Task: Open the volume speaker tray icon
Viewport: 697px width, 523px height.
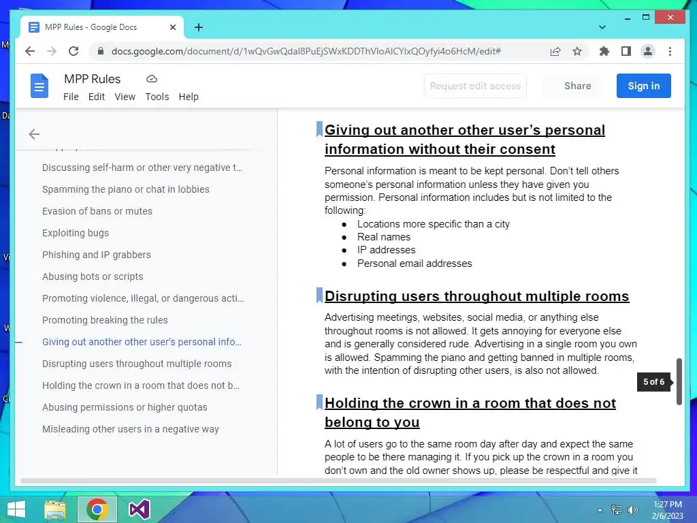Action: [632, 510]
